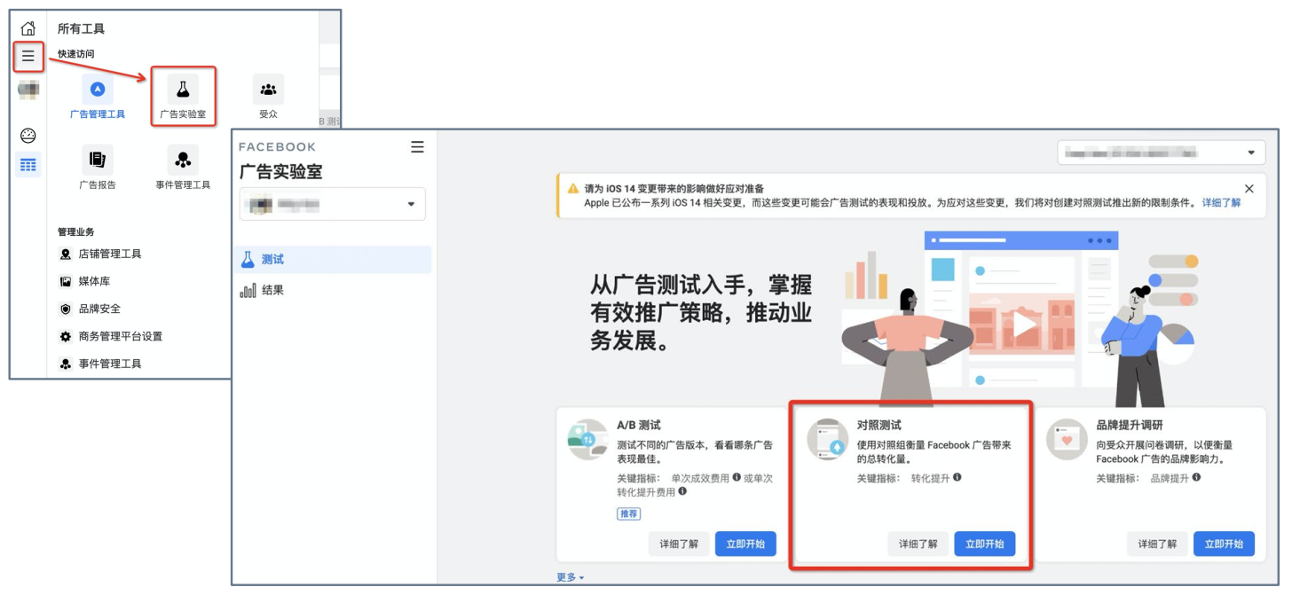The height and width of the screenshot is (595, 1292).
Task: Click the dashboard gauge icon in rail
Action: click(x=28, y=136)
